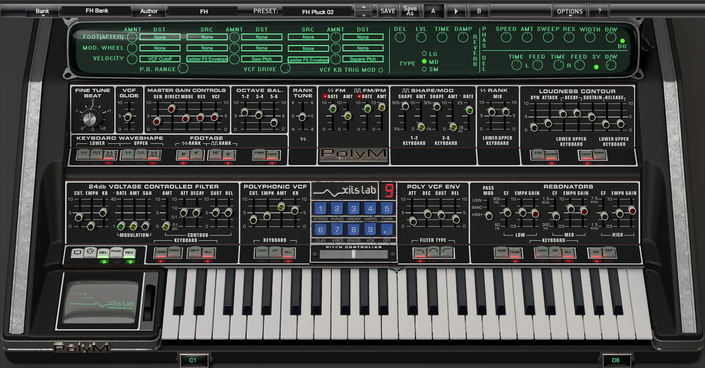Click the FH Bank name field
Viewport: 705px width, 368px height.
(x=97, y=11)
